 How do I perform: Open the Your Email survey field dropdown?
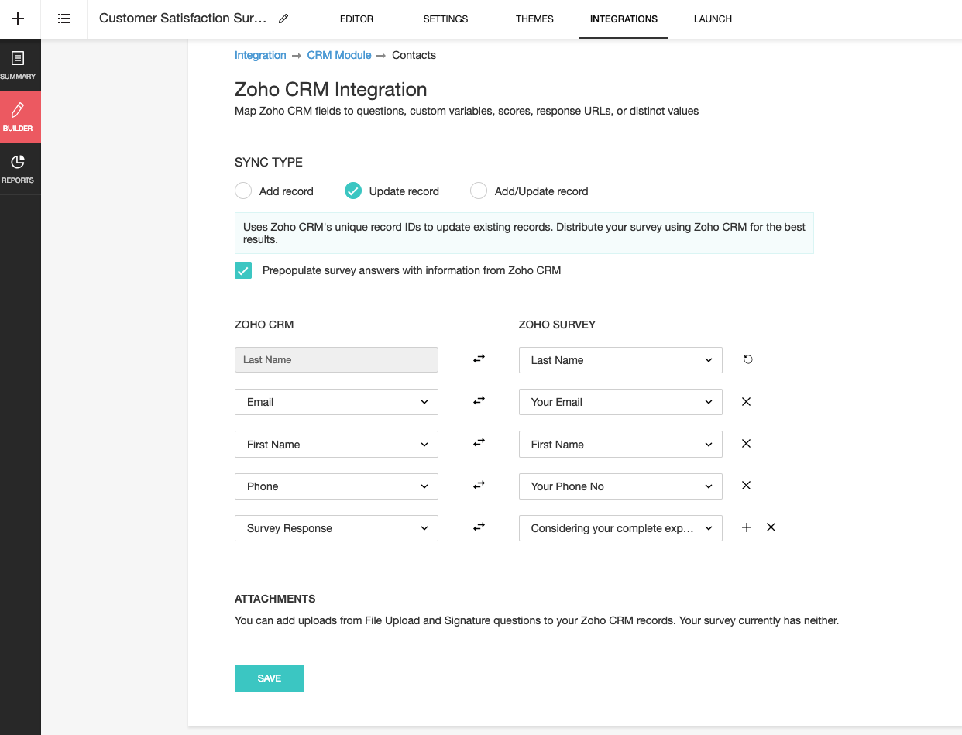[x=620, y=402]
